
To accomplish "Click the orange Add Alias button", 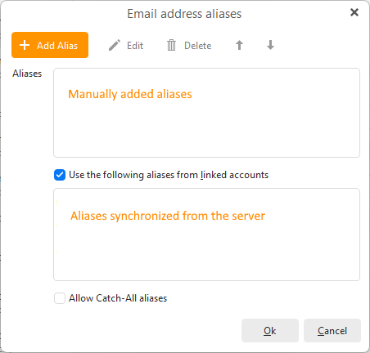I will pyautogui.click(x=50, y=45).
